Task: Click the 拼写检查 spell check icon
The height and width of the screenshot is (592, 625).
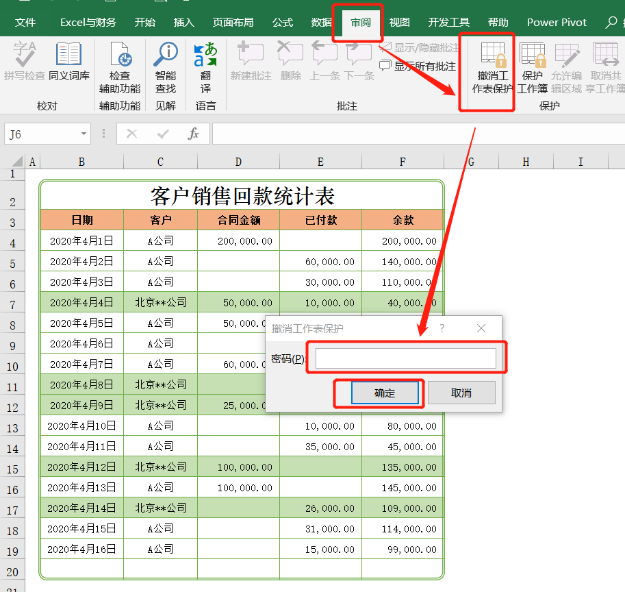Action: [25, 54]
